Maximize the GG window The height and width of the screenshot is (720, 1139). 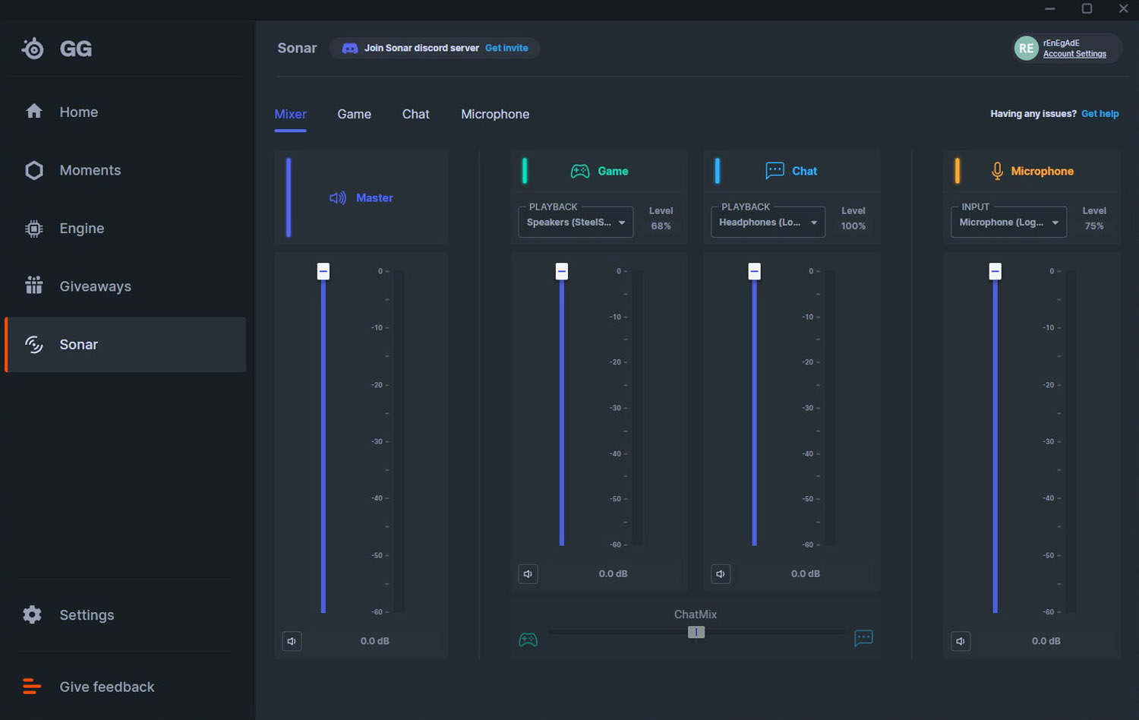point(1087,8)
